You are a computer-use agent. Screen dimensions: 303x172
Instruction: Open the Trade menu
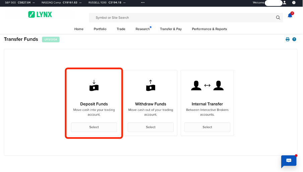point(121,29)
